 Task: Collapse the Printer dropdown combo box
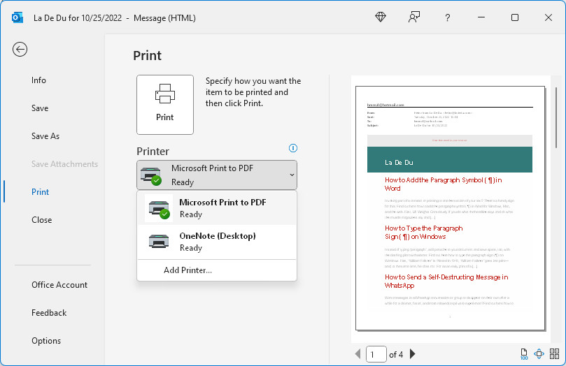click(217, 175)
